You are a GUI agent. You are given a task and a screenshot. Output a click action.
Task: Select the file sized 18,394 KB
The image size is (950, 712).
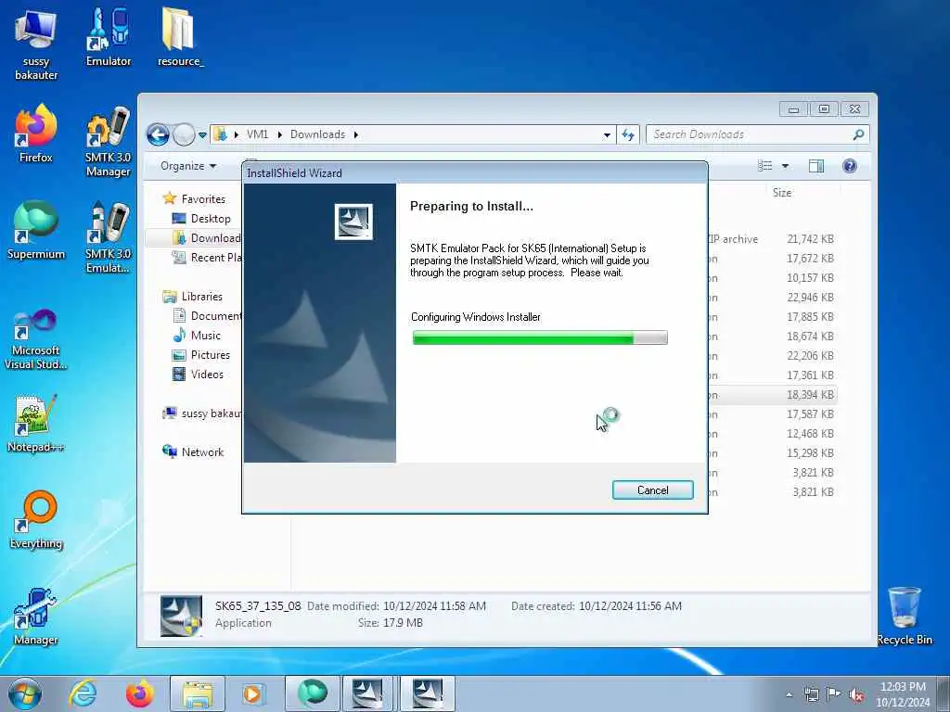773,395
